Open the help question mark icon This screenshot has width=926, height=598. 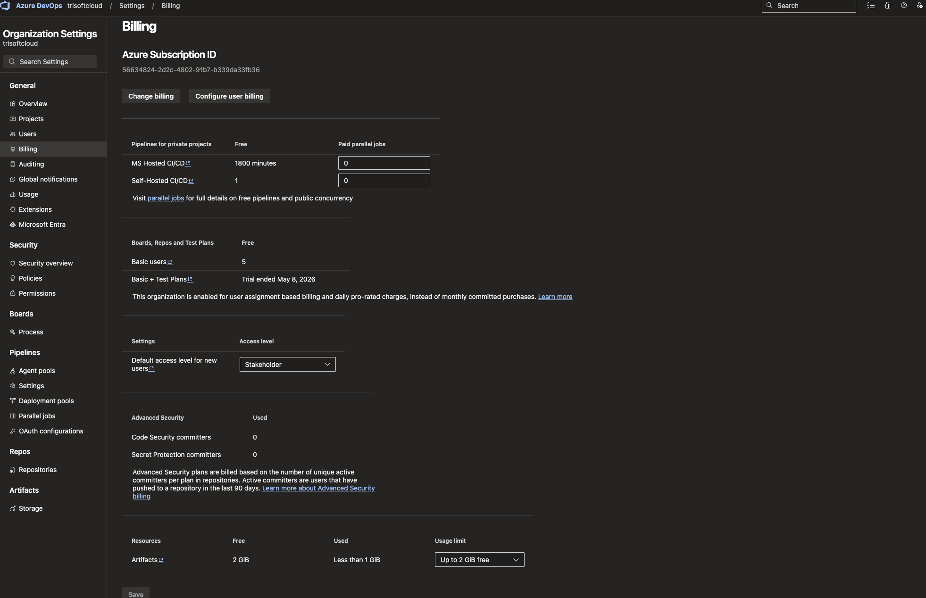pyautogui.click(x=904, y=6)
